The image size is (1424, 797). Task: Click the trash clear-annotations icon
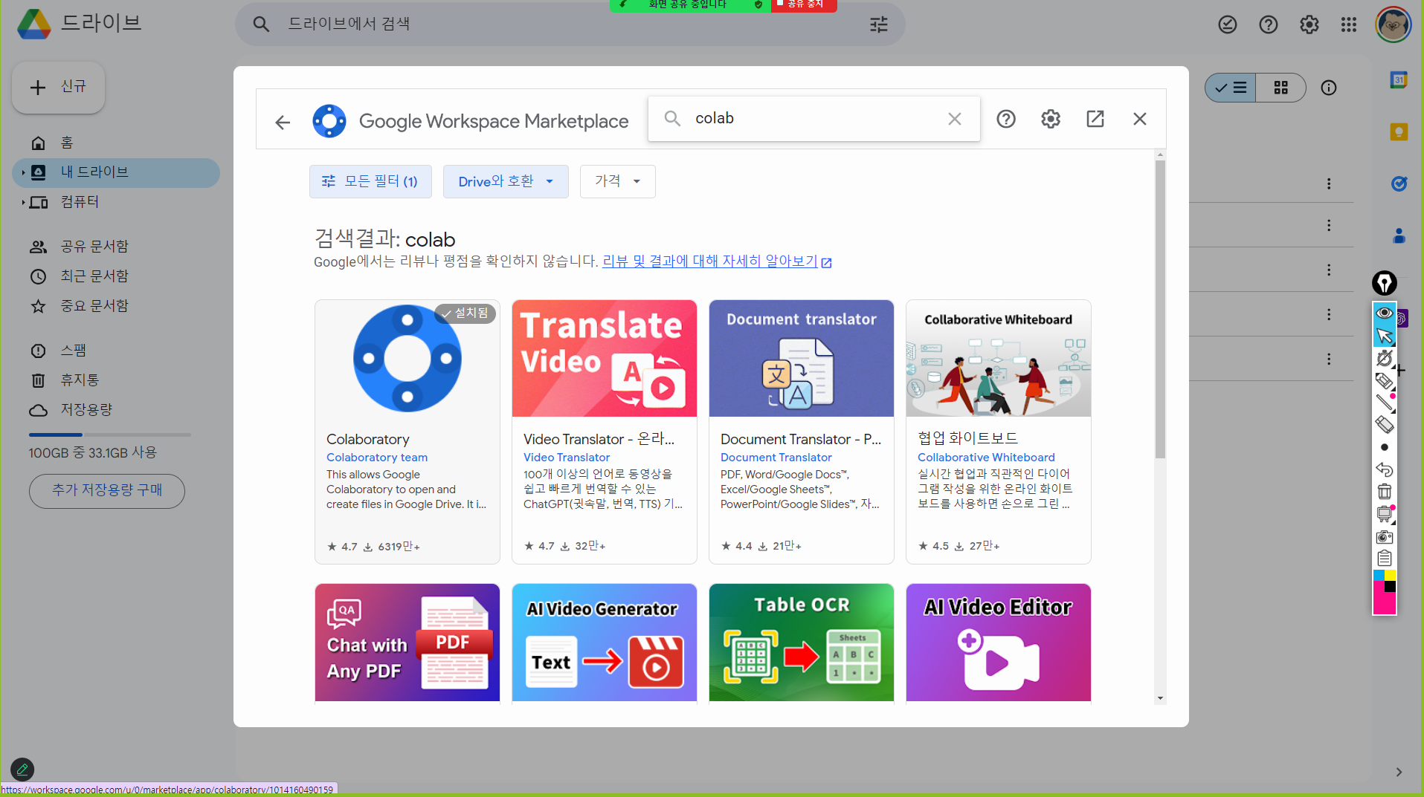tap(1384, 492)
